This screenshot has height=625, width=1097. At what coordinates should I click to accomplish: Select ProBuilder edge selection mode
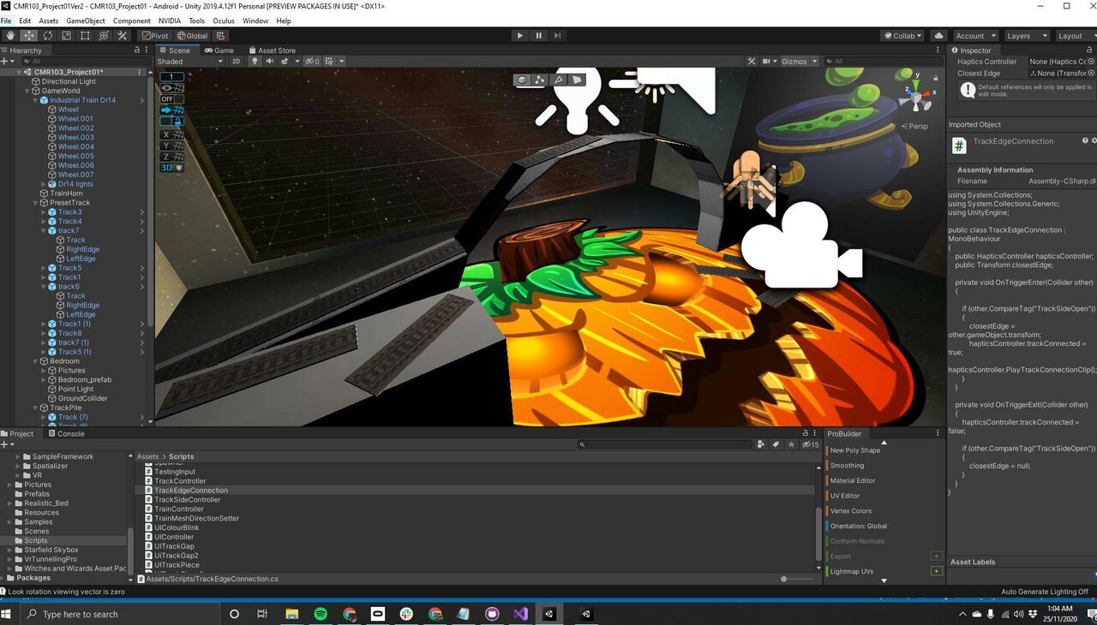pos(559,80)
